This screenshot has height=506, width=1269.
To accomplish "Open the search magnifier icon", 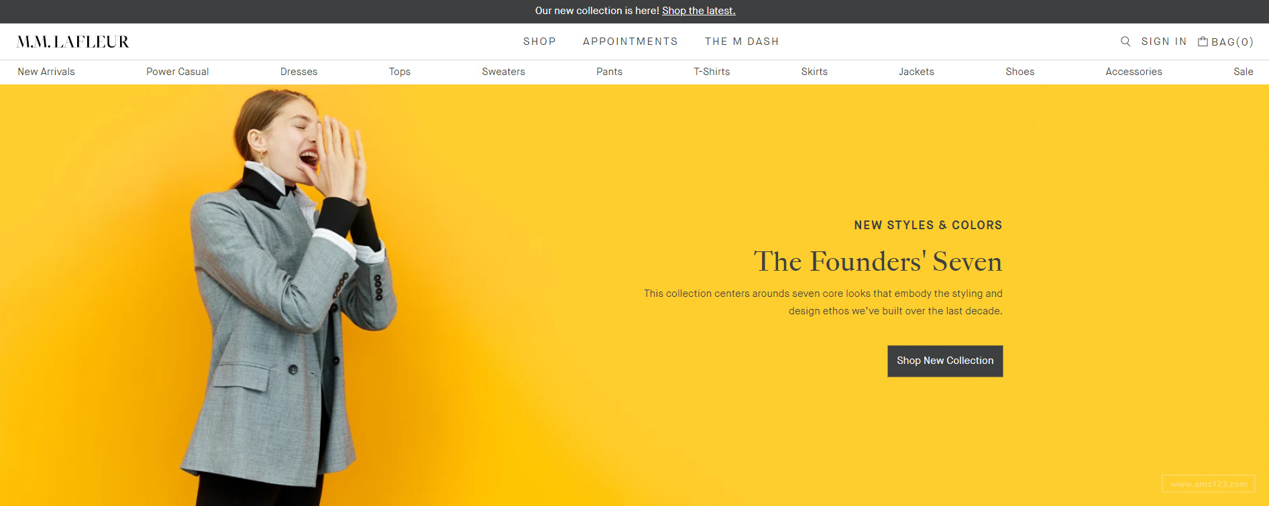I will click(1125, 42).
